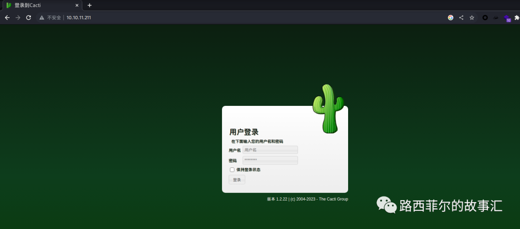The height and width of the screenshot is (229, 520).
Task: Submit with the 登录 button
Action: [237, 179]
